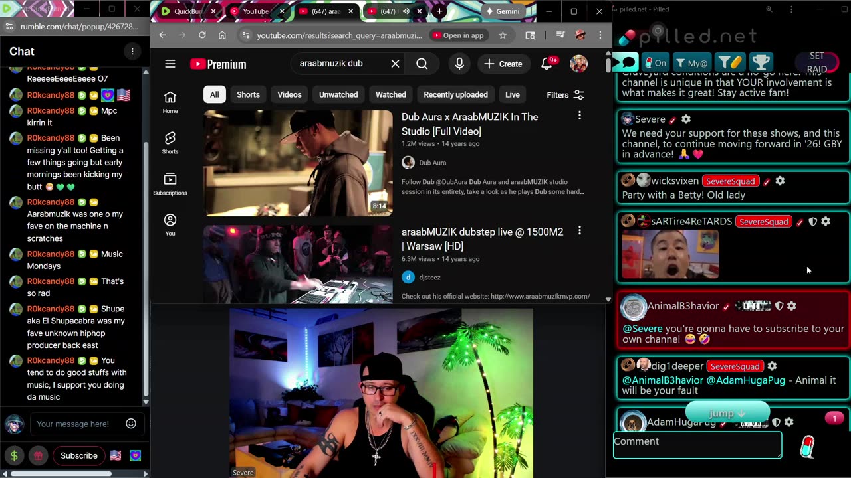Open the browser three-dot menu

[x=600, y=35]
